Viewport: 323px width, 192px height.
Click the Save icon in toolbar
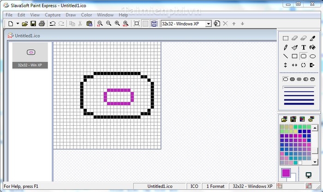click(33, 23)
